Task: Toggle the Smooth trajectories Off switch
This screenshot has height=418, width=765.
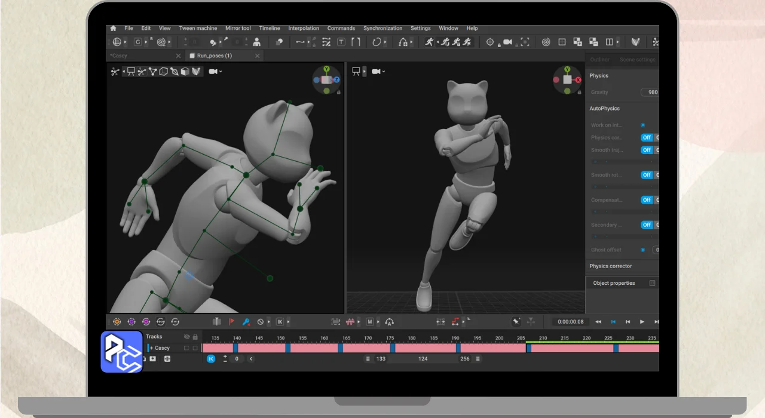Action: (646, 150)
